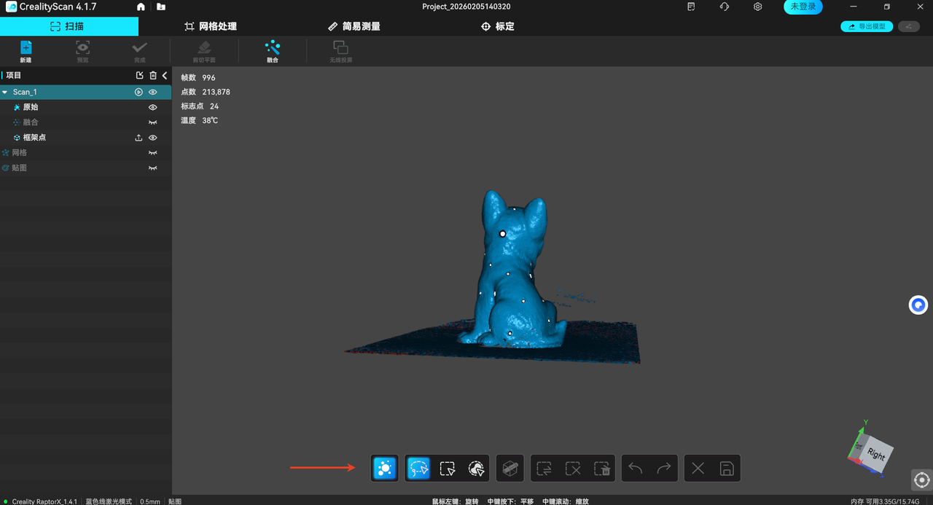This screenshot has height=505, width=933.
Task: Click the Right face of view cube
Action: [875, 455]
